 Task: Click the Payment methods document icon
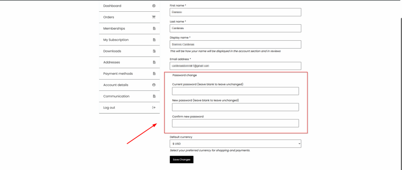point(154,74)
